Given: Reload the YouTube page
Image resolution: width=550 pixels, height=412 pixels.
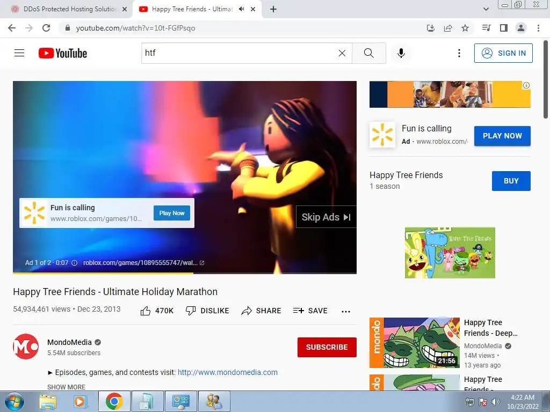Looking at the screenshot, I should 46,28.
